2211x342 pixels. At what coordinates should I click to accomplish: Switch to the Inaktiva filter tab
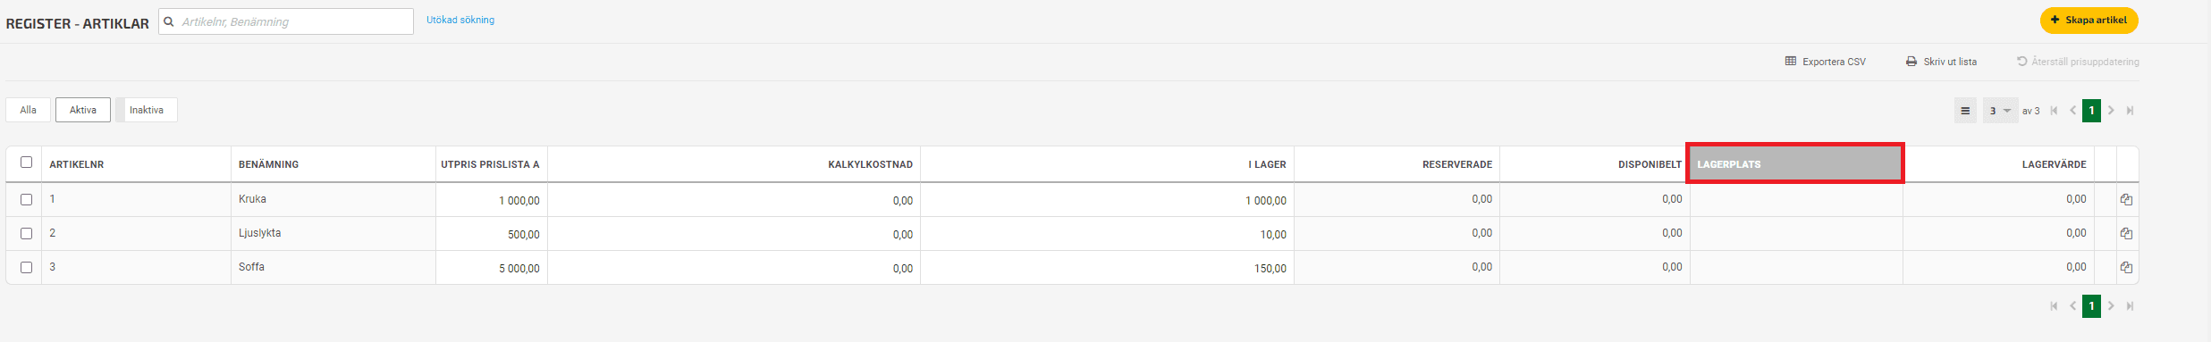pos(147,110)
